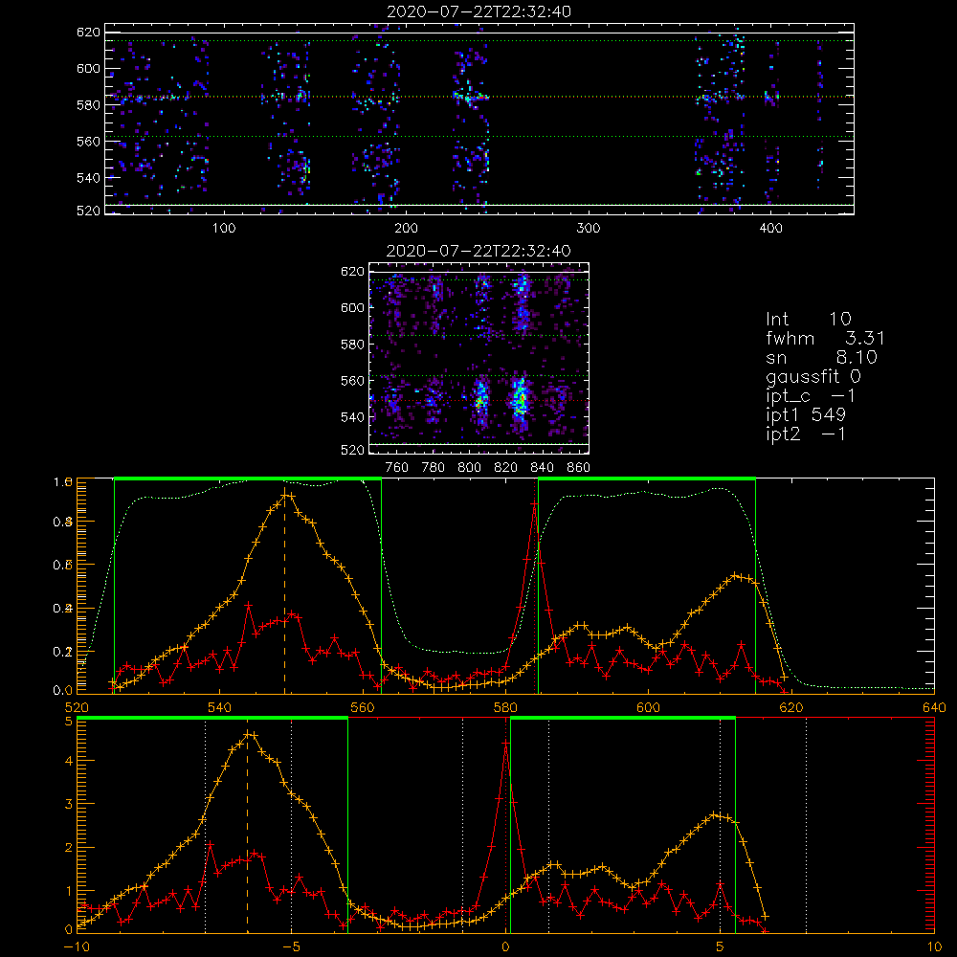Screen dimensions: 957x957
Task: Click the '560' y-axis label of the middle image
Action: tap(352, 380)
